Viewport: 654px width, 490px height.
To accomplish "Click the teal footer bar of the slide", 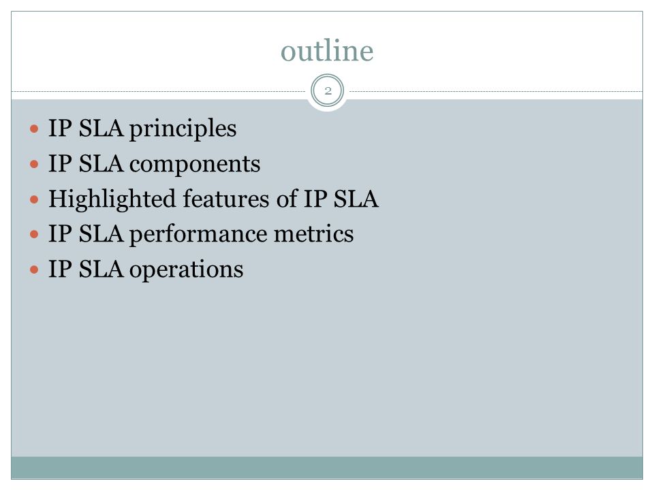I will click(x=327, y=468).
